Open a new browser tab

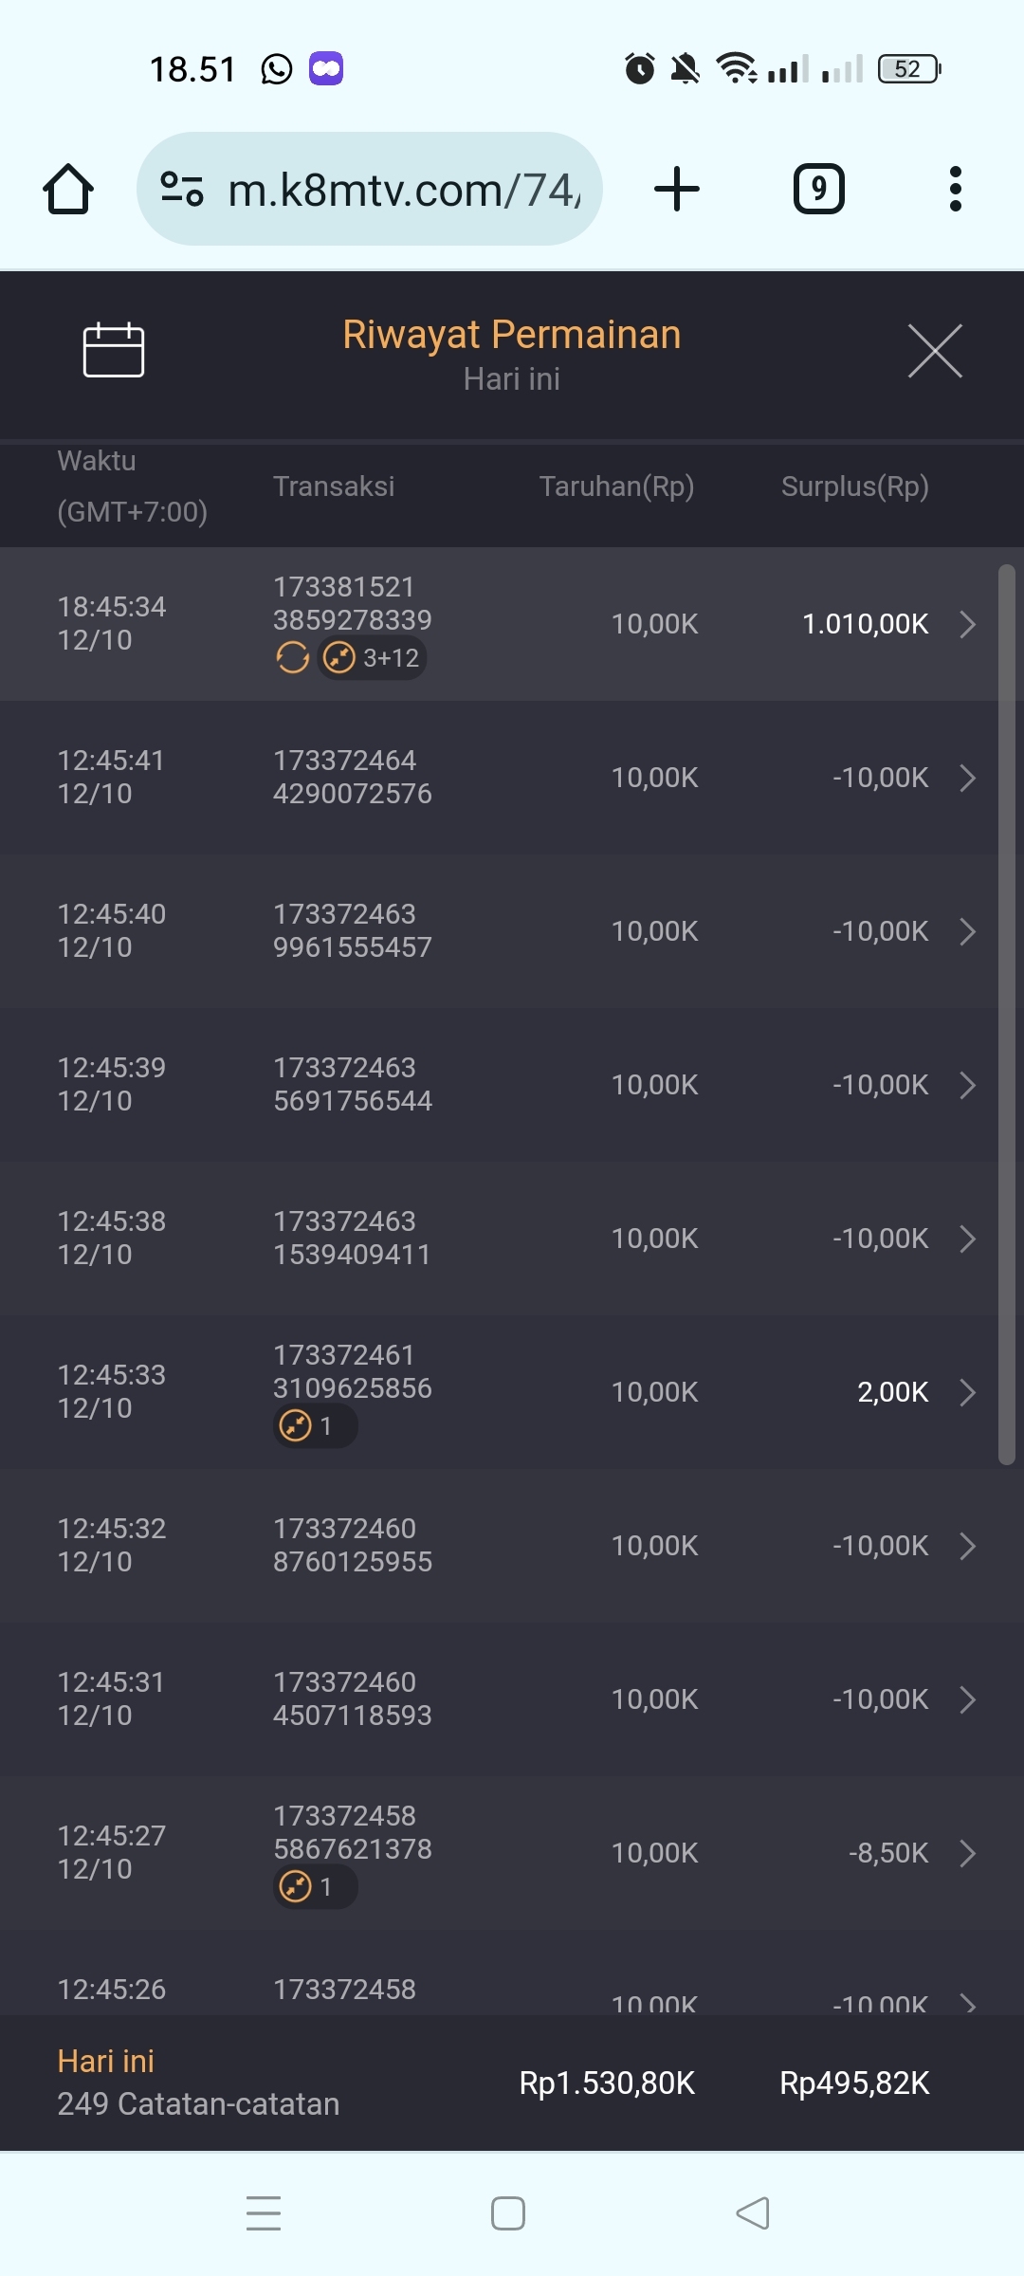tap(677, 189)
